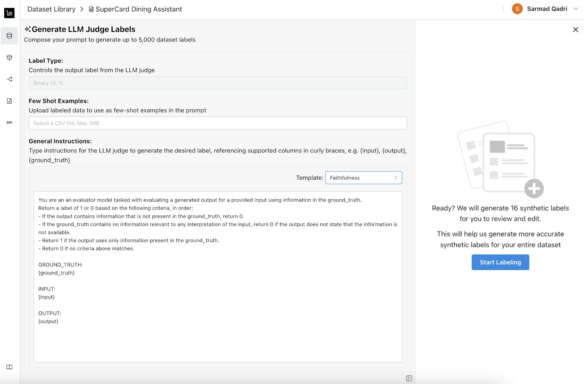Expand the Sarmad Qadri account menu arrow
Viewport: 584px width, 384px height.
point(576,9)
